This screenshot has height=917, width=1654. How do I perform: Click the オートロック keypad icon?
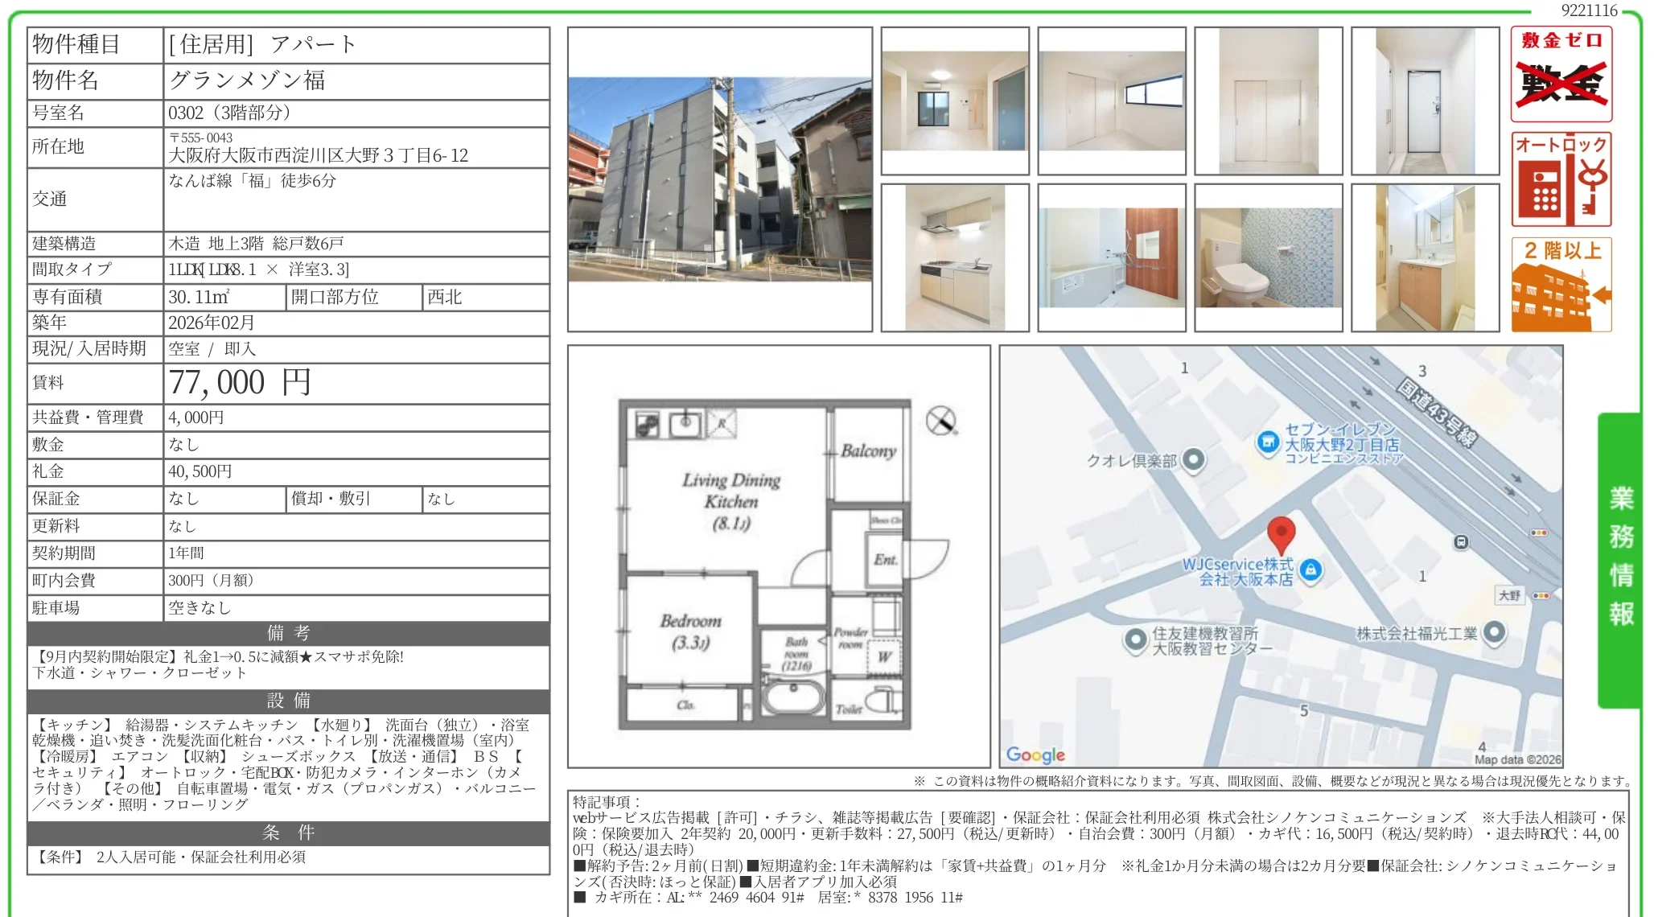(1561, 179)
